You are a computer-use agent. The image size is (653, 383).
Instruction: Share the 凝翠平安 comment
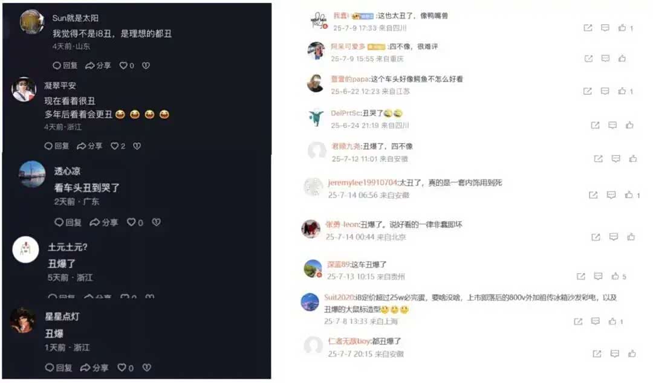[x=89, y=146]
